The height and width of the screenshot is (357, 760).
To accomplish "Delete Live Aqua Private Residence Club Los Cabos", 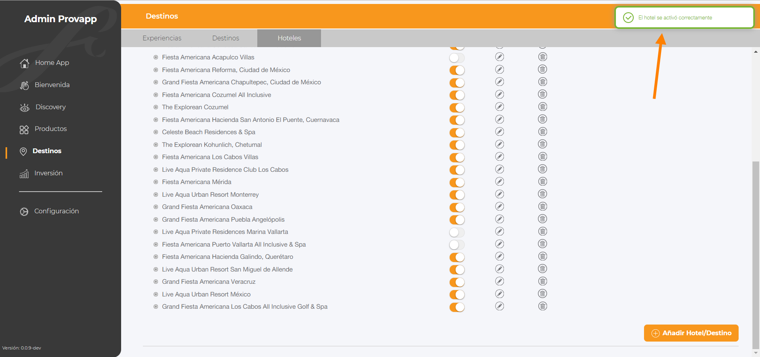I will coord(543,169).
